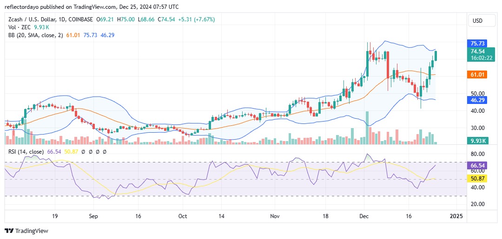Screen dimensions: 502x239
Task: Click the yellow 50.87 RSI axis label
Action: (x=477, y=179)
